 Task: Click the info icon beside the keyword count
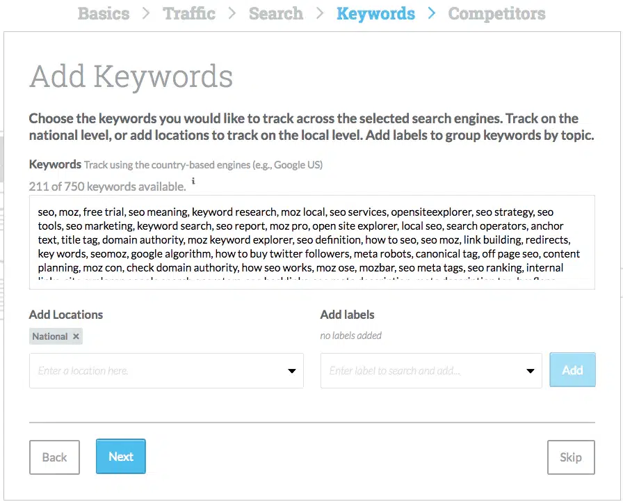click(x=193, y=182)
